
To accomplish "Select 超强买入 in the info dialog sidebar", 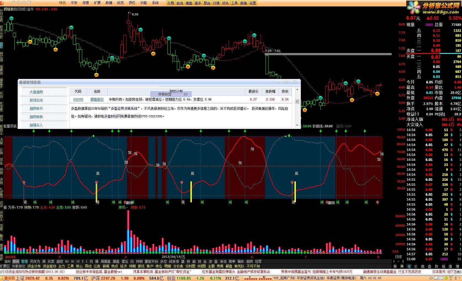I will 36,125.
